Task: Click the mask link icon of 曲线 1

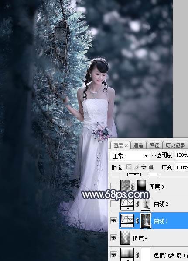Action: pos(137,221)
